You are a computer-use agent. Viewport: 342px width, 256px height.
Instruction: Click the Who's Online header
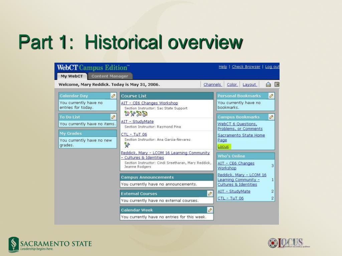point(245,156)
